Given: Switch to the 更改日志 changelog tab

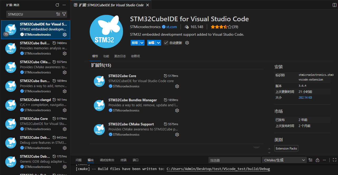Looking at the screenshot, I should tap(120, 56).
